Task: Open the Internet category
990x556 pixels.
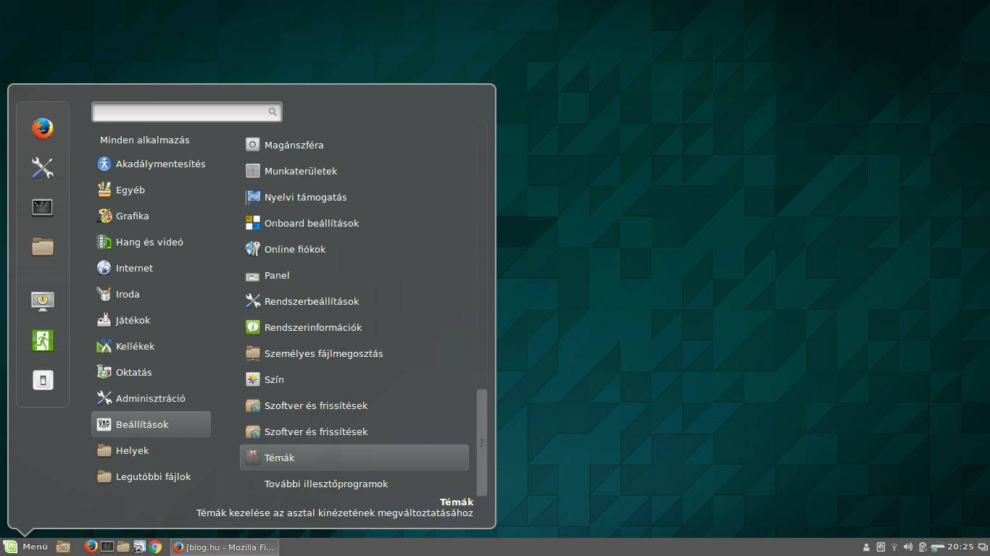Action: click(x=151, y=268)
